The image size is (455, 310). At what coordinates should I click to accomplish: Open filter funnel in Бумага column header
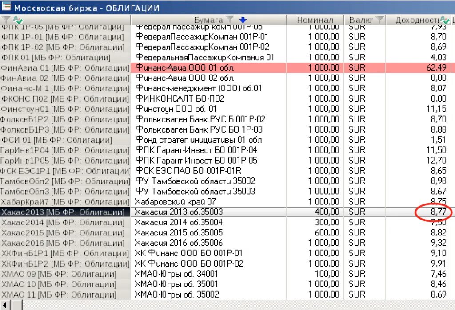[x=230, y=20]
